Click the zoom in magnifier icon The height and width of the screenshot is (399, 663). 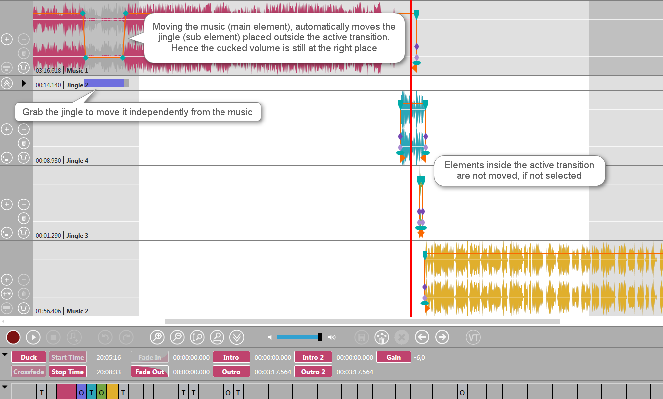coord(157,337)
